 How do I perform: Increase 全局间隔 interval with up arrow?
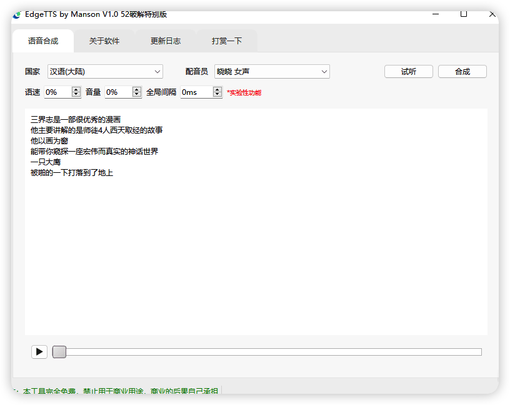(x=217, y=89)
